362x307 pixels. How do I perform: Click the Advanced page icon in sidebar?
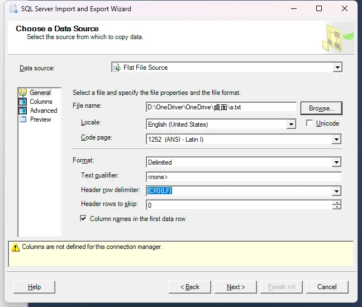tap(23, 111)
